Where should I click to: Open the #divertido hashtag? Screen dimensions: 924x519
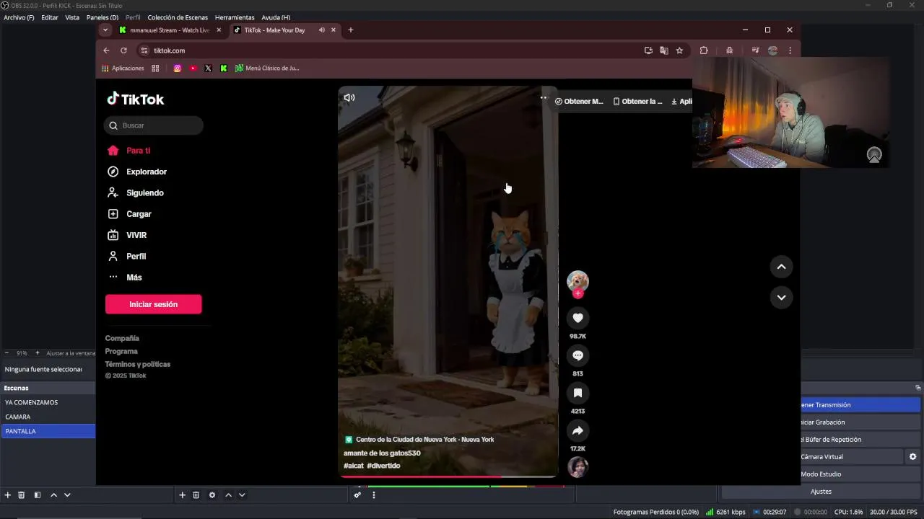[x=383, y=466]
